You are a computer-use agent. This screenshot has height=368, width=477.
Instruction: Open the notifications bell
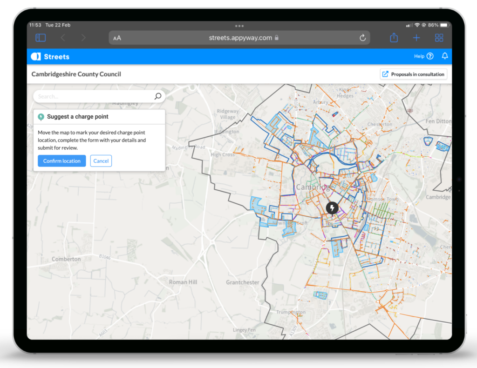(445, 56)
